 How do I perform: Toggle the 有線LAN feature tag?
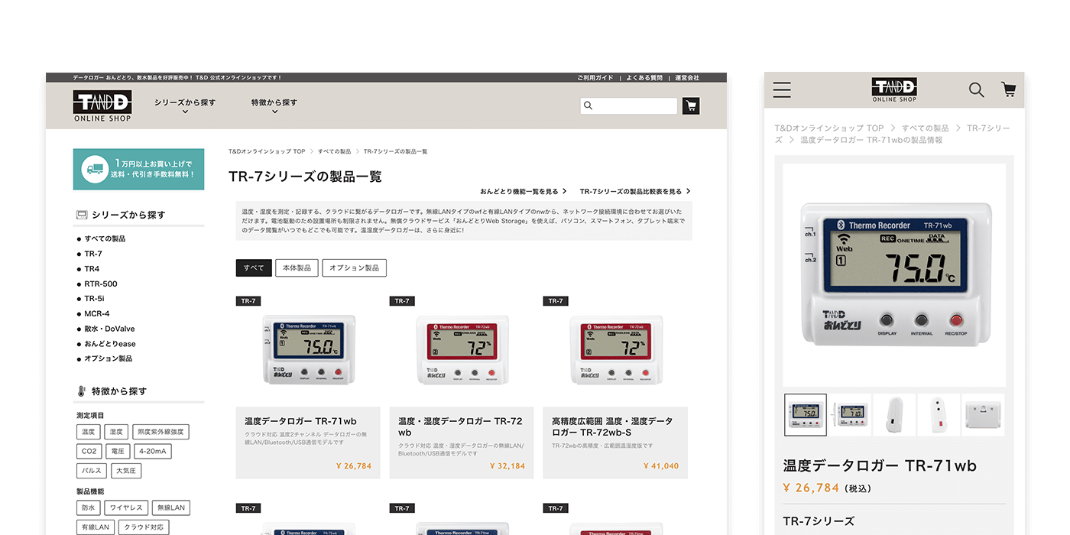pos(96,527)
